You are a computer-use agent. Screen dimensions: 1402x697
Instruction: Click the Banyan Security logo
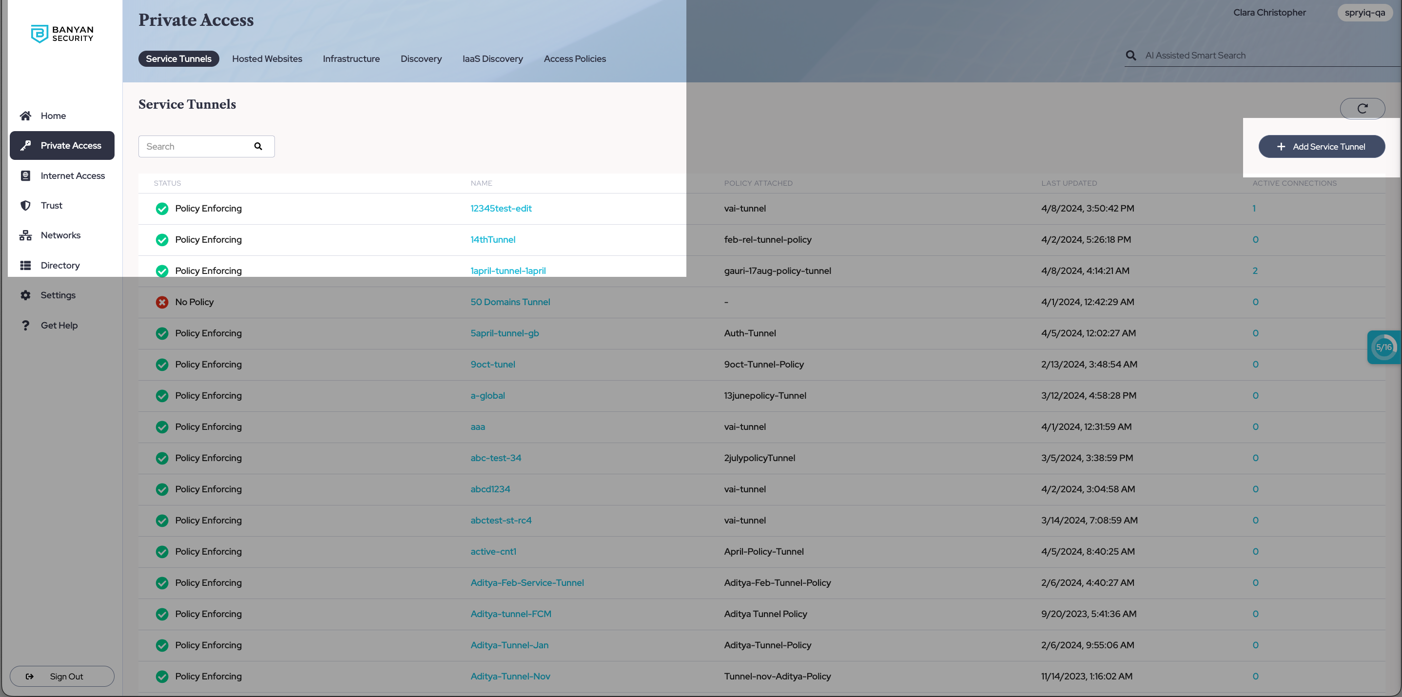(62, 34)
